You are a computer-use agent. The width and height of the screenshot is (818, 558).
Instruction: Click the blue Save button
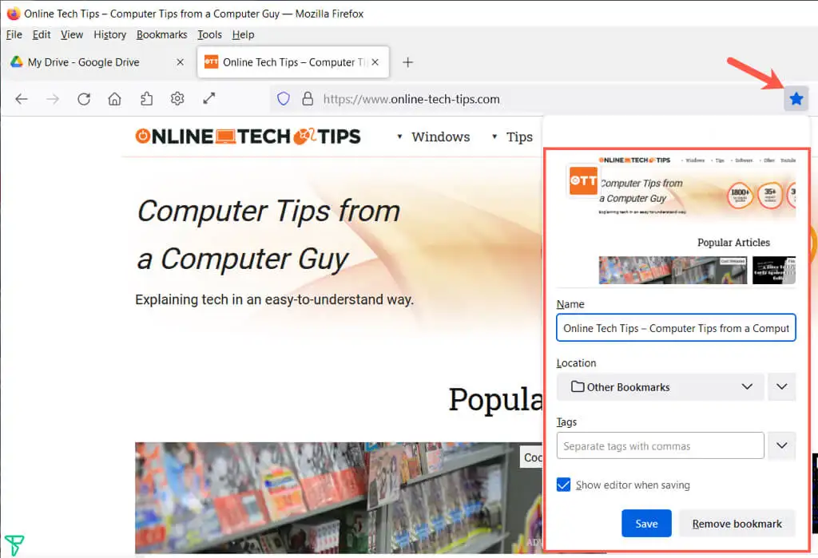646,524
